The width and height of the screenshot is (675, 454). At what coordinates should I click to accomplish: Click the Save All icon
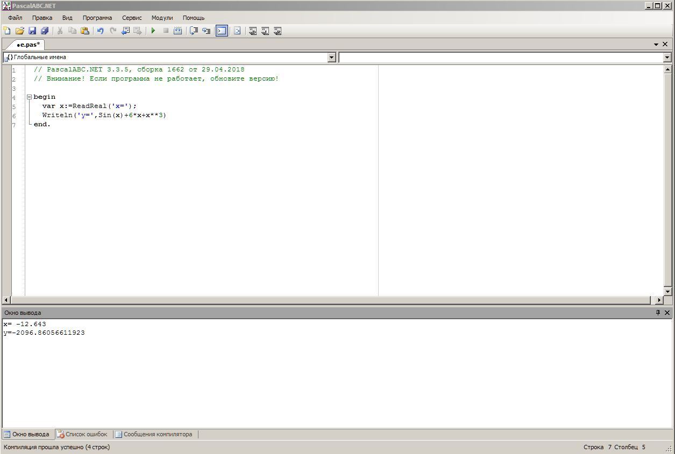(x=45, y=31)
